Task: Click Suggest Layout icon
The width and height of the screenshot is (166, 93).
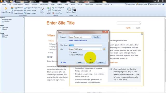Action: 12,13
